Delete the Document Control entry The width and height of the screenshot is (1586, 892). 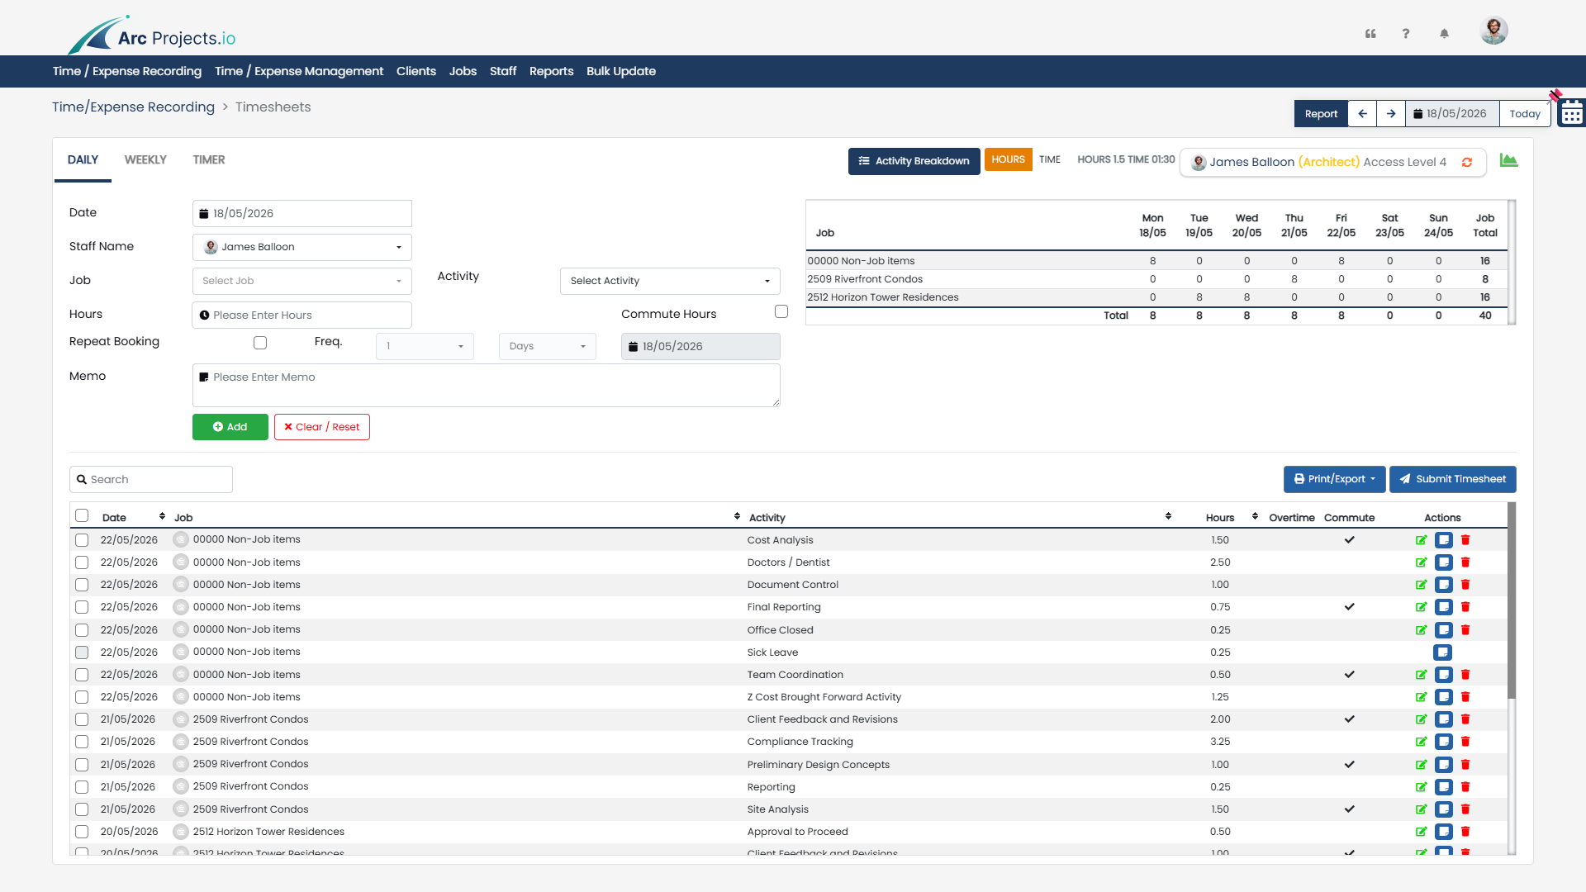[1465, 585]
